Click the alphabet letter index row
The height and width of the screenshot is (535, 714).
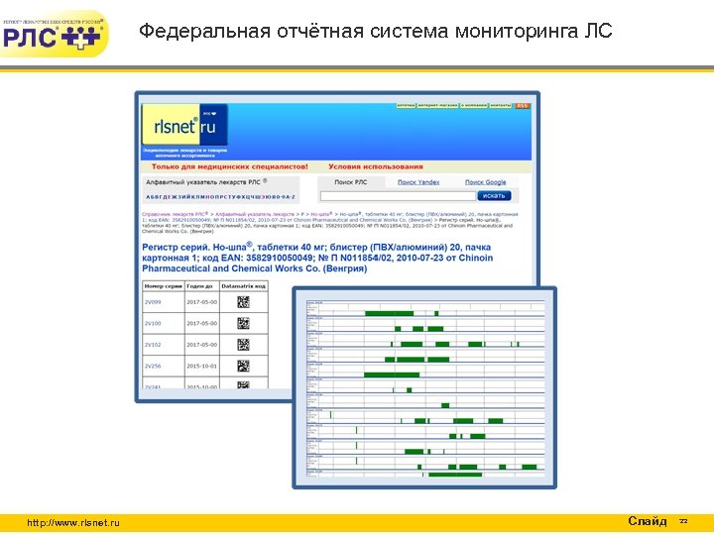point(220,197)
